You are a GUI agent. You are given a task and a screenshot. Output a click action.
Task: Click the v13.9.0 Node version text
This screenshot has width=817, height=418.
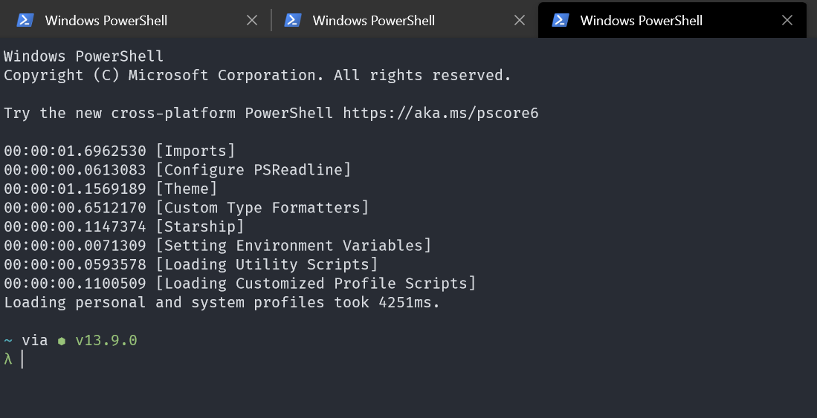[106, 340]
